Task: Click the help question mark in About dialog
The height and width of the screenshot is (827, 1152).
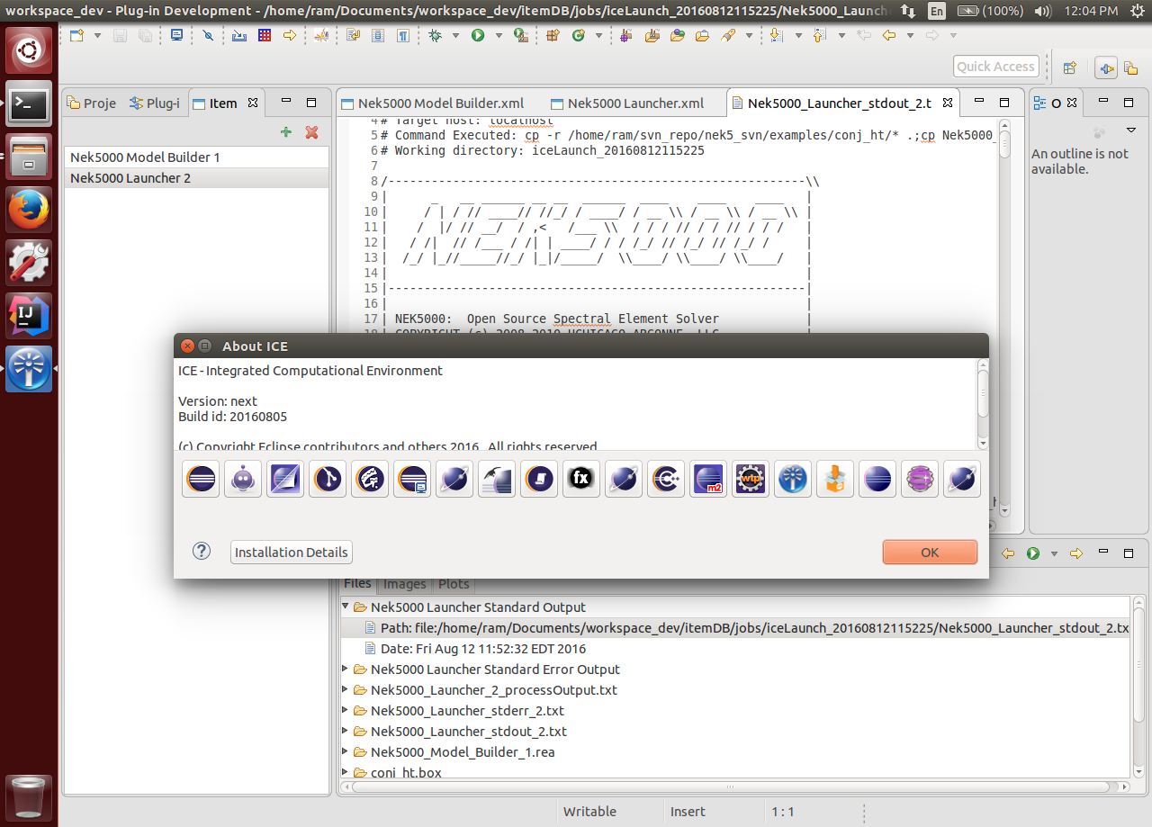Action: click(202, 552)
